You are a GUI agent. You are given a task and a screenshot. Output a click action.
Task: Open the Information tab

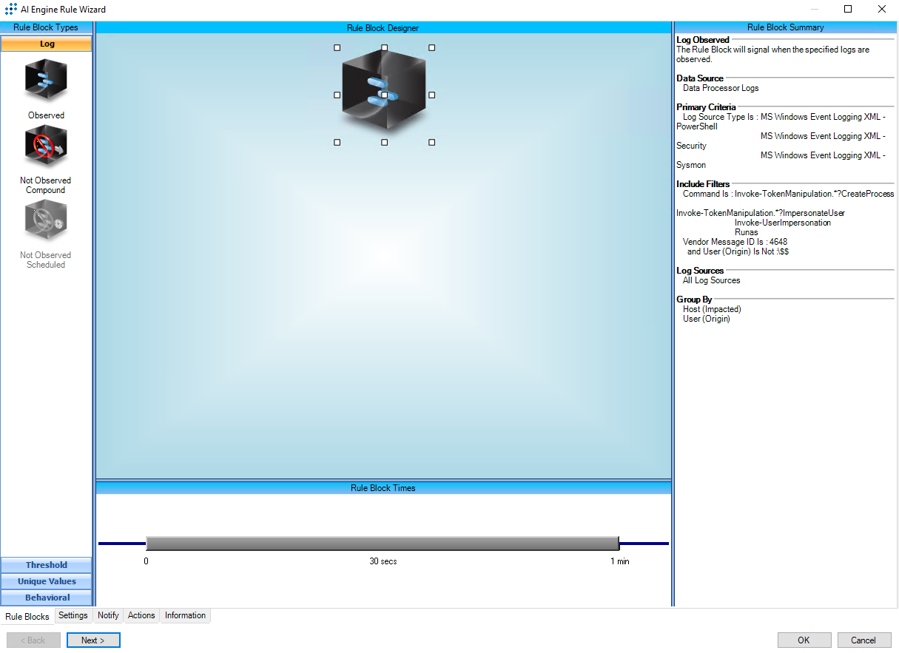click(x=185, y=615)
